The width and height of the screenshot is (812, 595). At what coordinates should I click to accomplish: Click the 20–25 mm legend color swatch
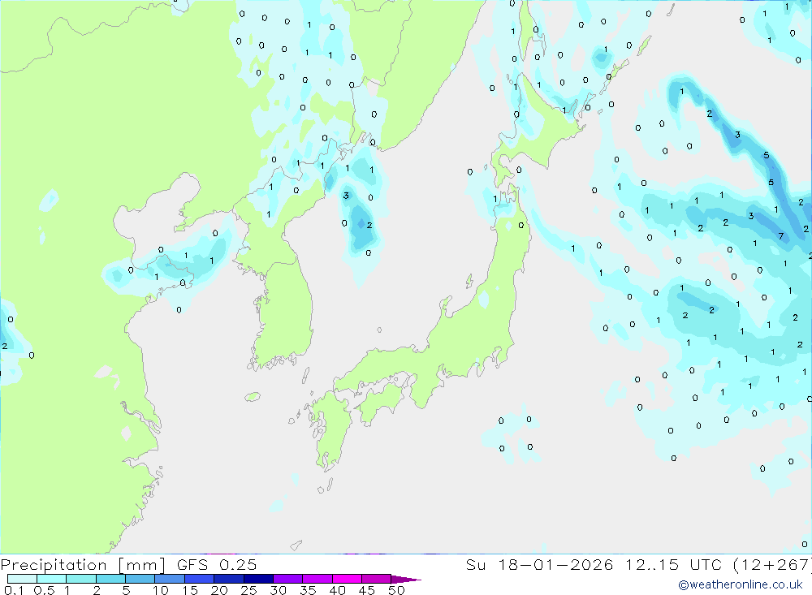point(228,579)
